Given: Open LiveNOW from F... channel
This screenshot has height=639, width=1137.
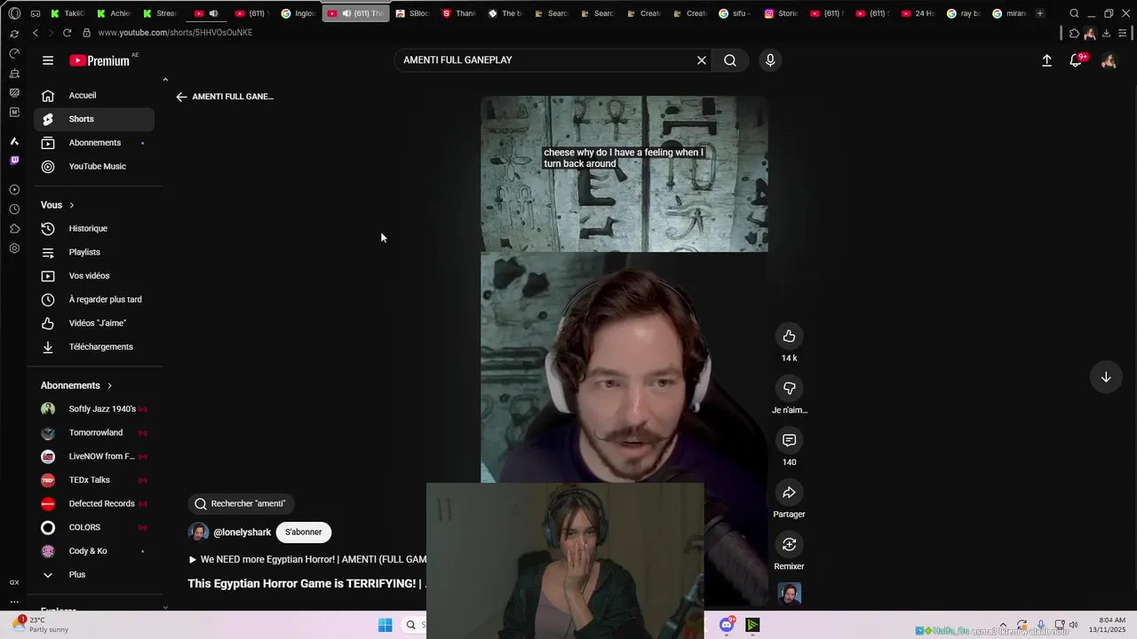Looking at the screenshot, I should tap(94, 456).
